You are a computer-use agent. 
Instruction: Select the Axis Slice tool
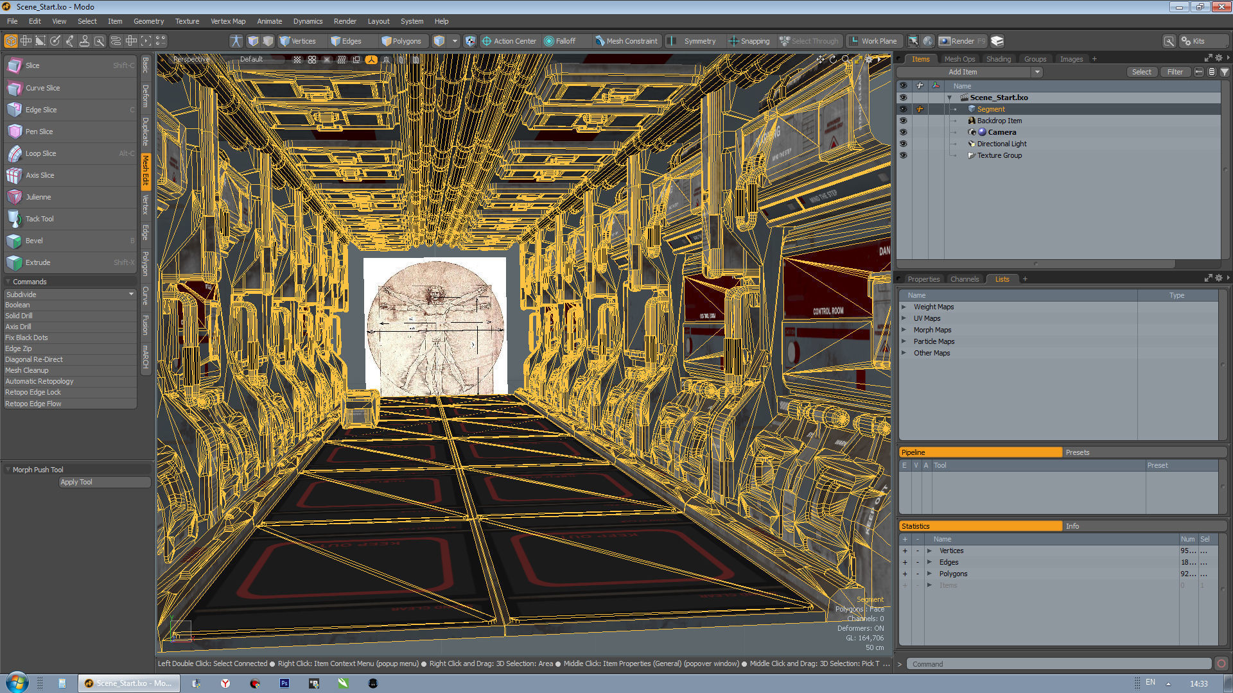point(70,175)
